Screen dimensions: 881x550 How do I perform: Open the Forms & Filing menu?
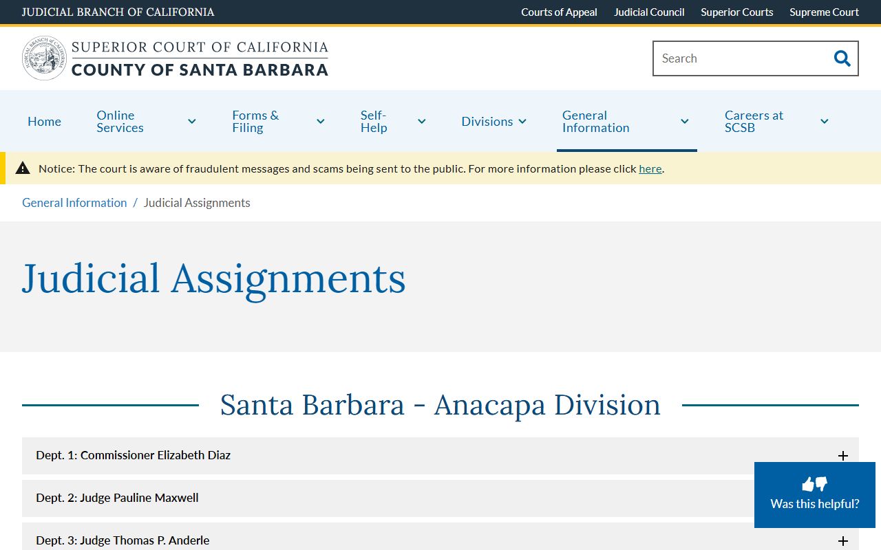click(255, 122)
